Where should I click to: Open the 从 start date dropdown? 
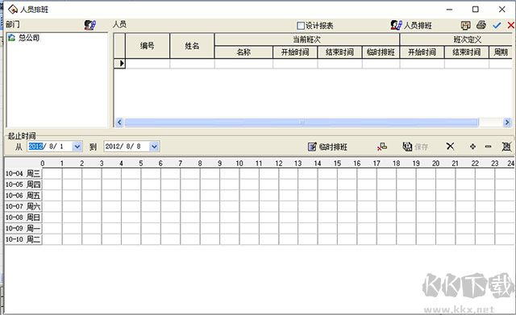(77, 147)
